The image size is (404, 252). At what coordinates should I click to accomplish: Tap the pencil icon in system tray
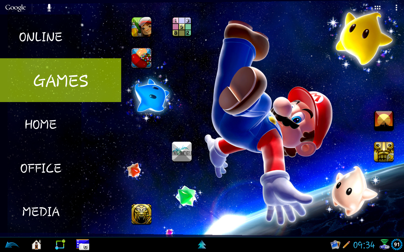coord(346,244)
